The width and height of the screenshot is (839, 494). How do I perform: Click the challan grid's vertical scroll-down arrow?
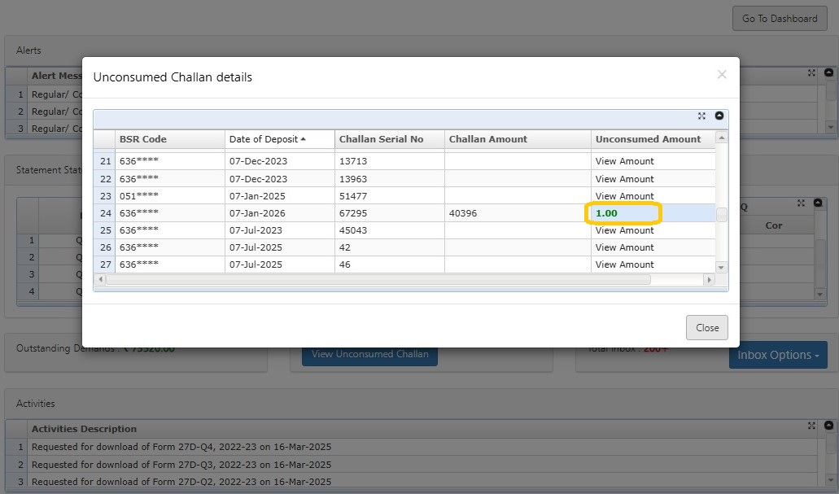721,267
